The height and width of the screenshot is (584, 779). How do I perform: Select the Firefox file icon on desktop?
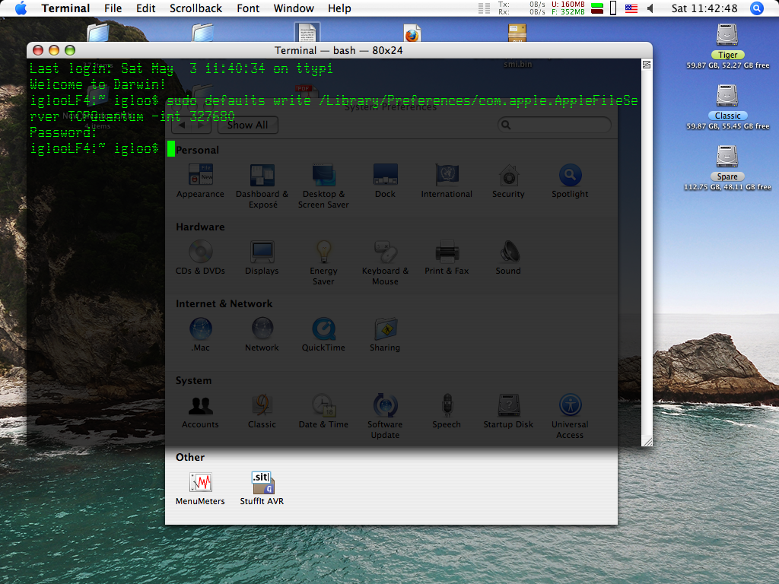tap(412, 33)
